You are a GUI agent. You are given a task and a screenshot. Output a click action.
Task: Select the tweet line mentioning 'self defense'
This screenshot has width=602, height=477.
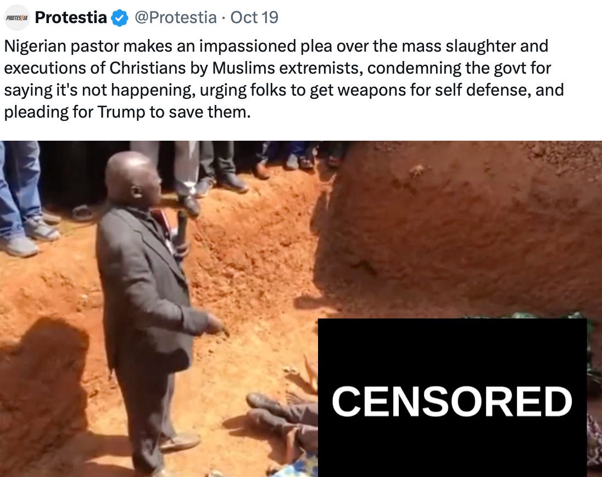coord(284,90)
